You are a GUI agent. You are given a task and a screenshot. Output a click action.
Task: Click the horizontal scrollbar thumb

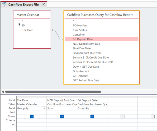coord(53,92)
